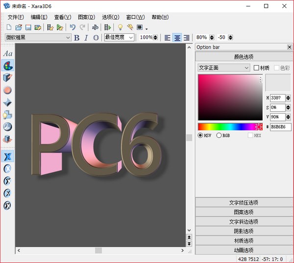Toggle Italic text formatting
294x263 pixels.
coord(86,38)
